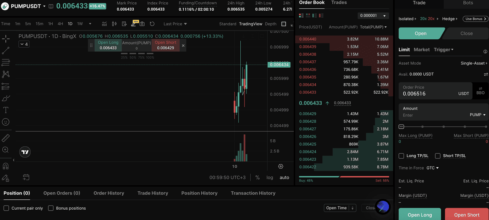Check Current pair only
The width and height of the screenshot is (489, 220).
point(6,208)
